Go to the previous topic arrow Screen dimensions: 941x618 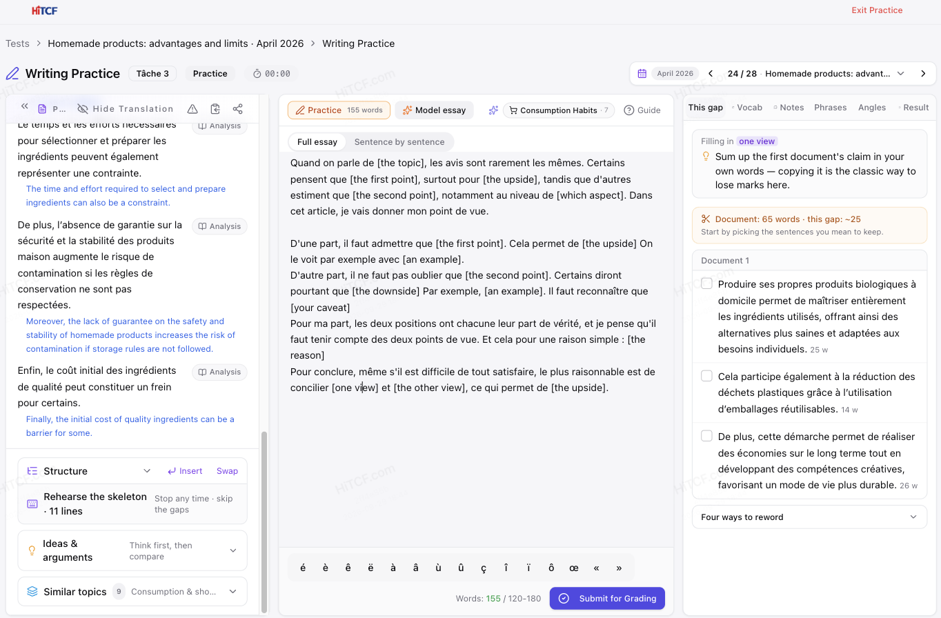click(x=711, y=74)
